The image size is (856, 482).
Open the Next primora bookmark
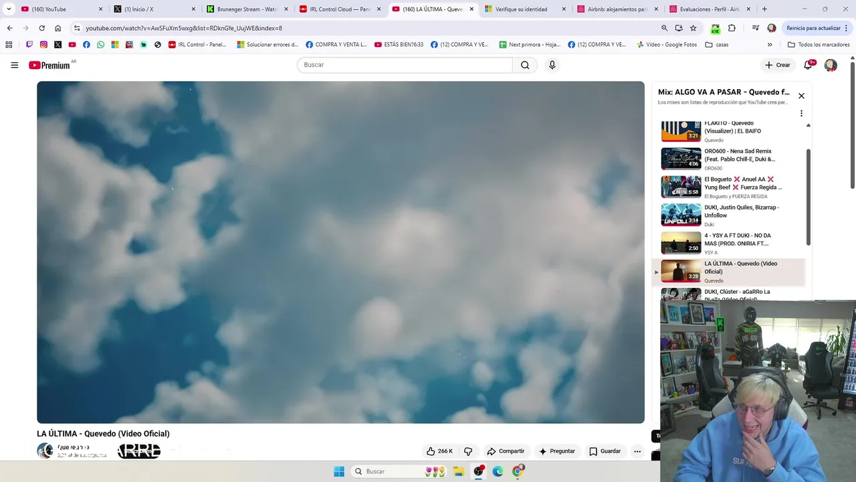[530, 45]
